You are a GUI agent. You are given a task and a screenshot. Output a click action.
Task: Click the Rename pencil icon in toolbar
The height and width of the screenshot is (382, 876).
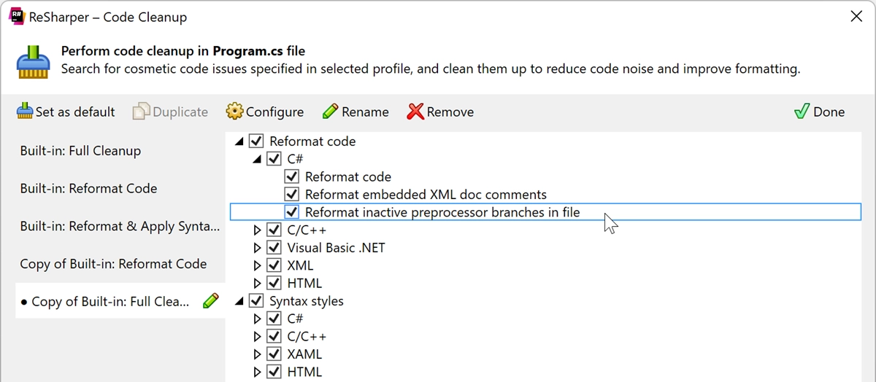pos(330,112)
